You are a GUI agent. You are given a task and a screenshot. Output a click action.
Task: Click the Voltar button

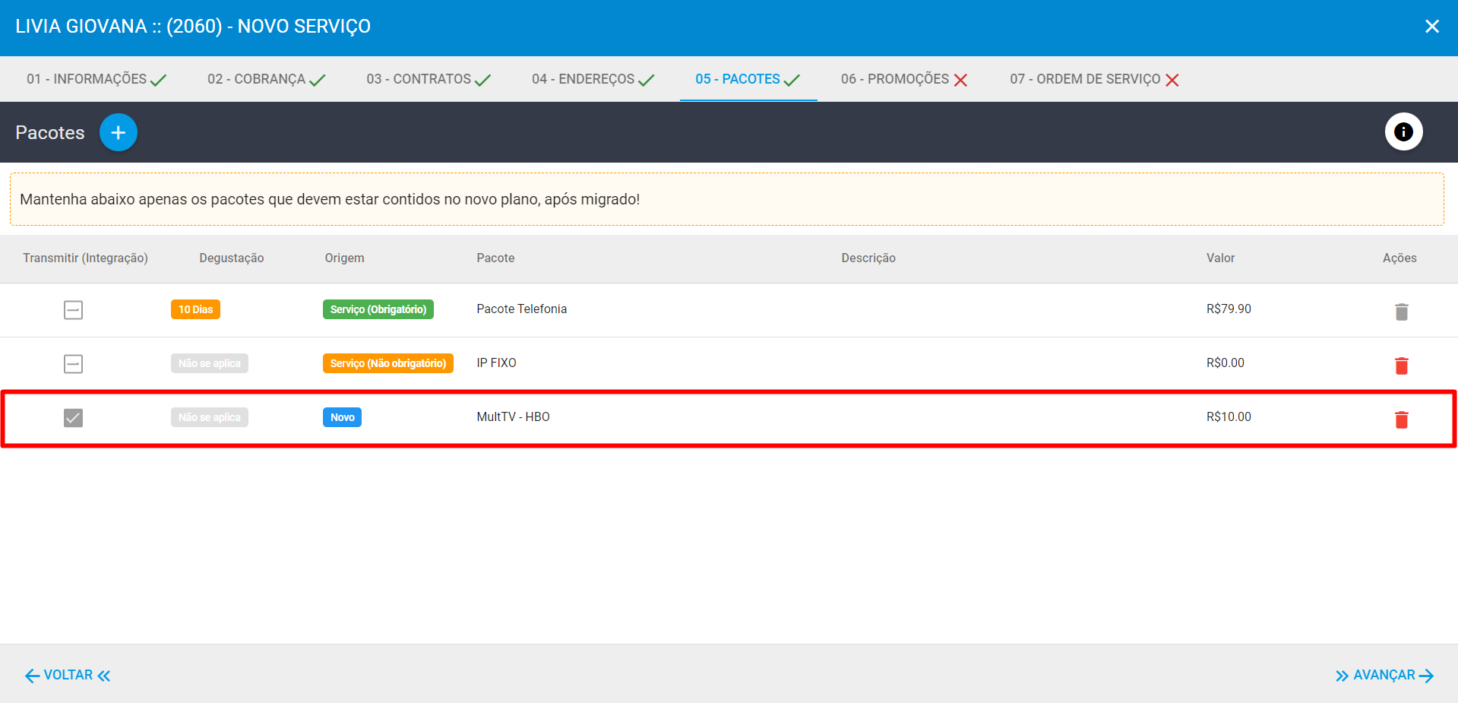[x=68, y=675]
